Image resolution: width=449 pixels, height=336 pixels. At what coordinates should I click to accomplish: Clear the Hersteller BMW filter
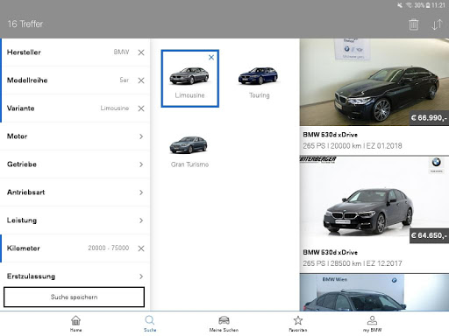pyautogui.click(x=141, y=52)
